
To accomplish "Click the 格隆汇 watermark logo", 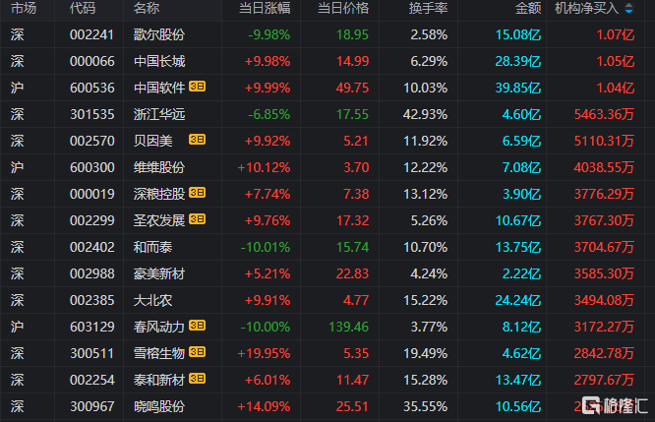I will 615,405.
